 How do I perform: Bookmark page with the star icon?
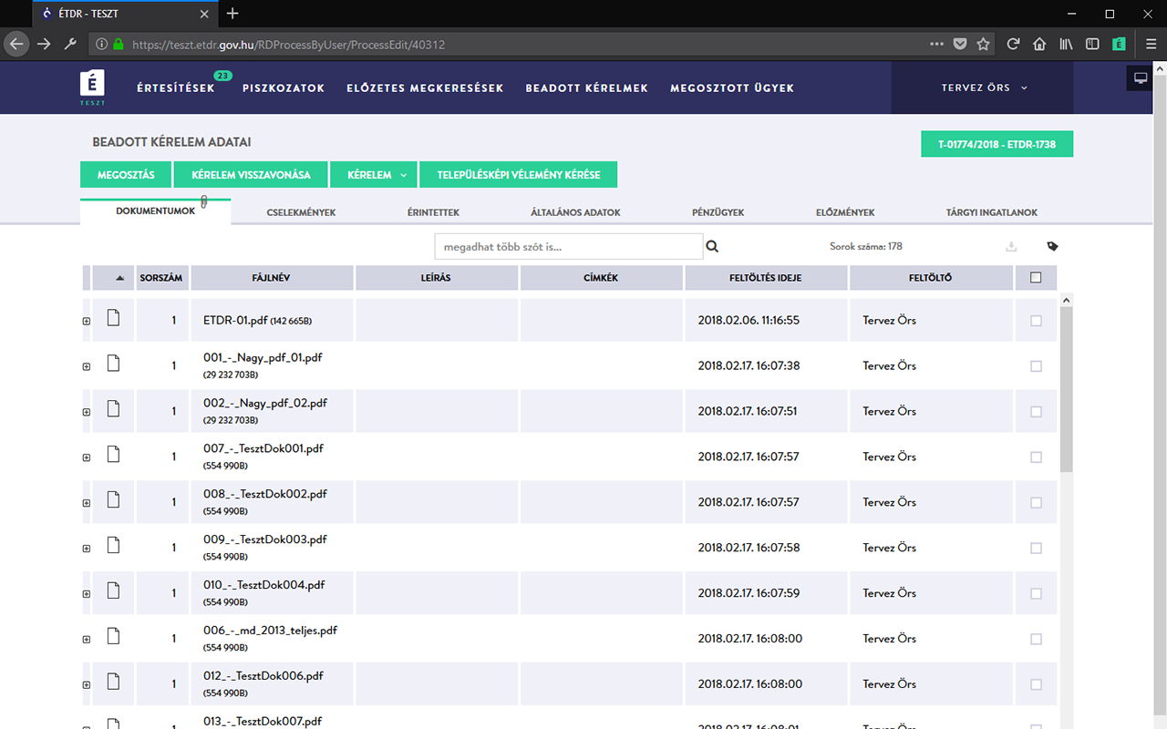coord(983,44)
